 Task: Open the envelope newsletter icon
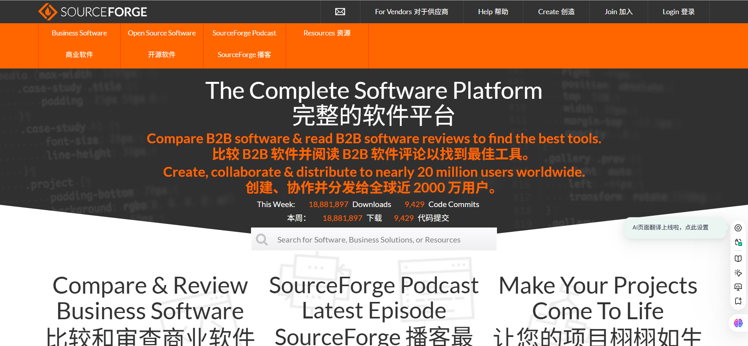(x=340, y=12)
